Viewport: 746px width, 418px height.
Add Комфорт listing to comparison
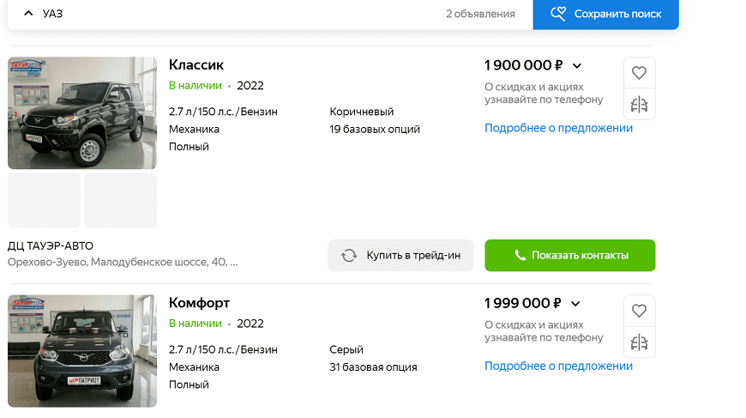tap(639, 342)
